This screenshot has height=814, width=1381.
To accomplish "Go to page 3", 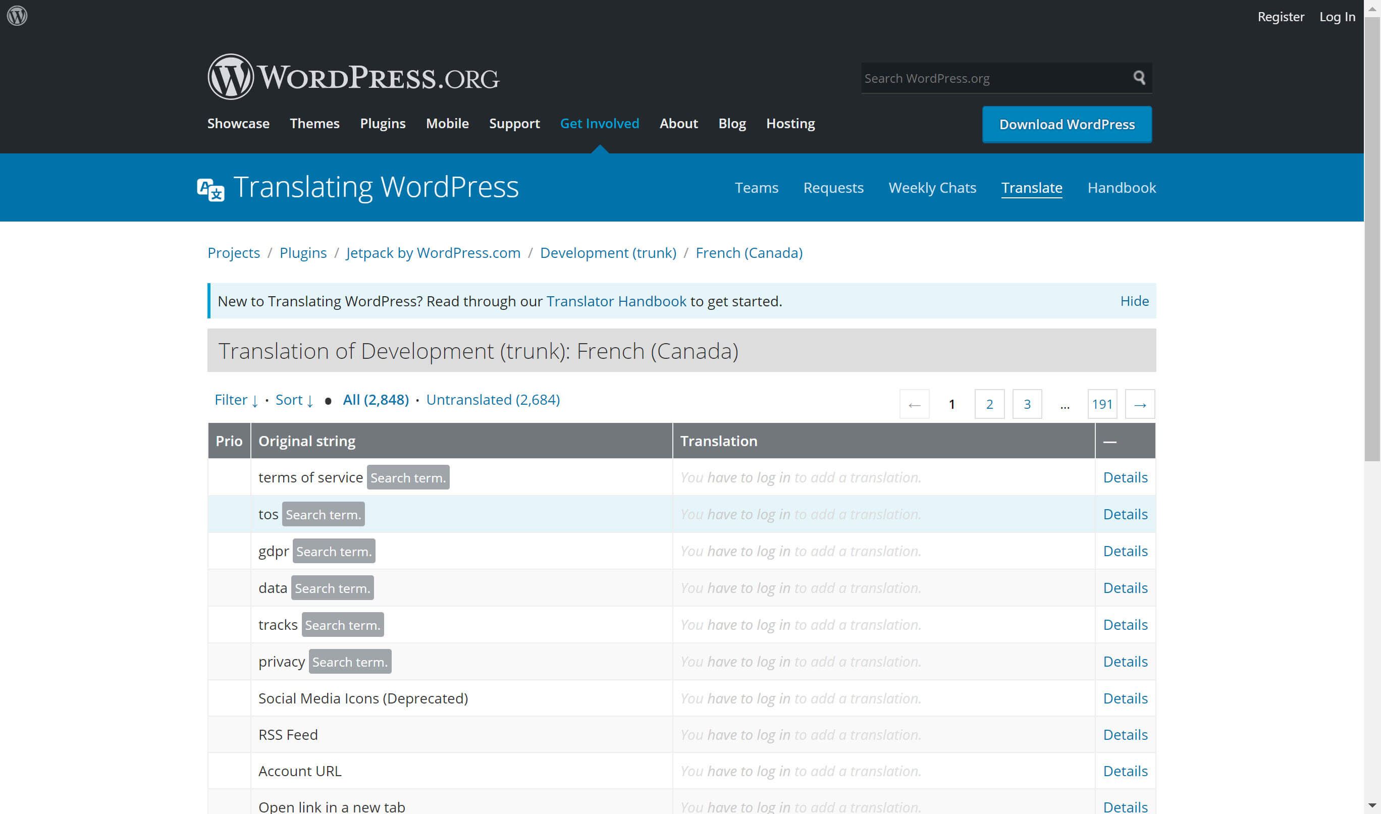I will [x=1027, y=404].
